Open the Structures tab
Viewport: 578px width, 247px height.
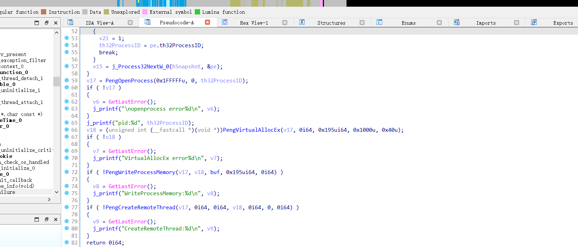tap(331, 23)
